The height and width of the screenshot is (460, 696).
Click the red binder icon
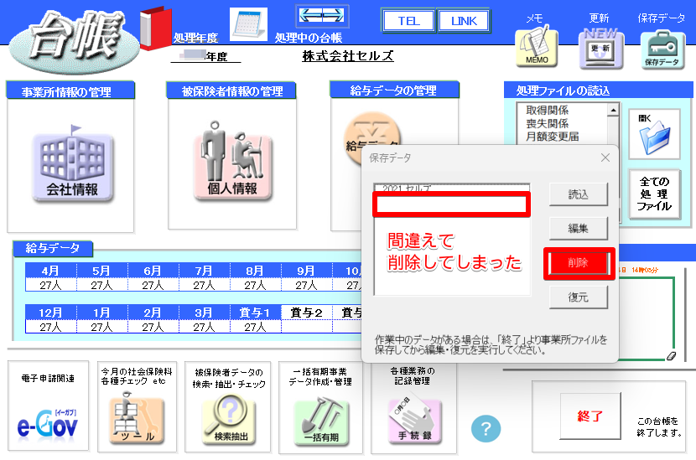point(155,28)
